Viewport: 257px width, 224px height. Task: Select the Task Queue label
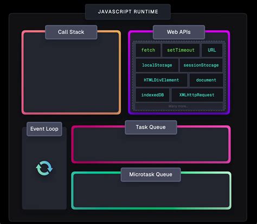(x=151, y=127)
